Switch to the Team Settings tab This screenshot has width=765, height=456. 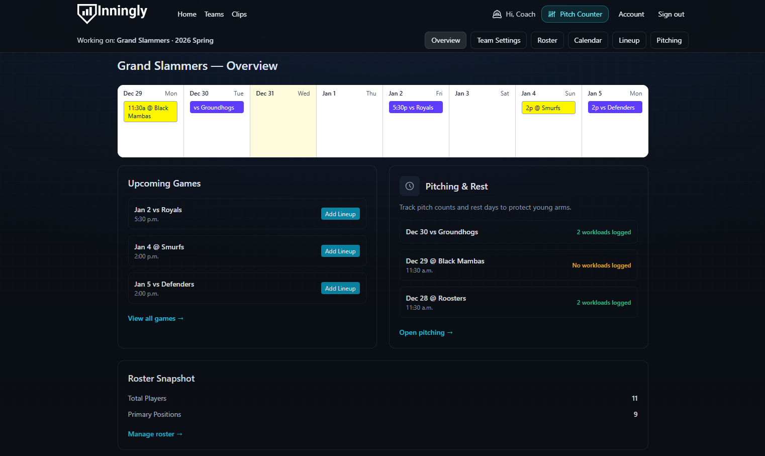(498, 40)
